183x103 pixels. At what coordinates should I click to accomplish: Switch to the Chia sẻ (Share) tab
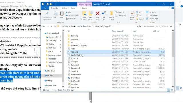click(x=65, y=8)
